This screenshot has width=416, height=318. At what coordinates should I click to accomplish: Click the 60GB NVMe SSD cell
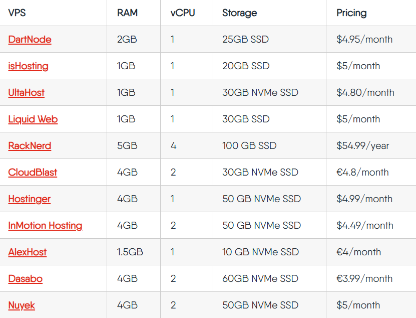(260, 279)
